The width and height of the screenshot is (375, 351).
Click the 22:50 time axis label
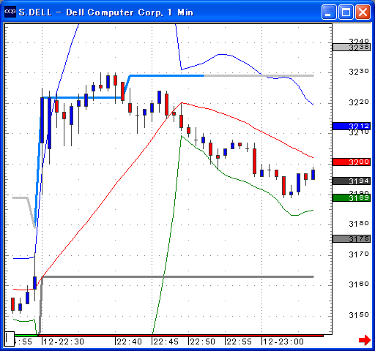tap(202, 341)
